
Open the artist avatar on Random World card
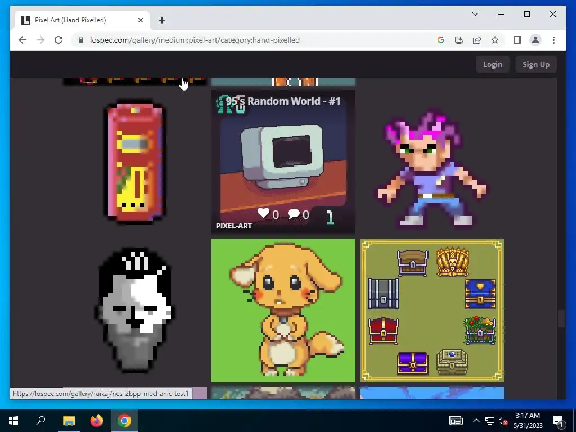click(x=231, y=104)
